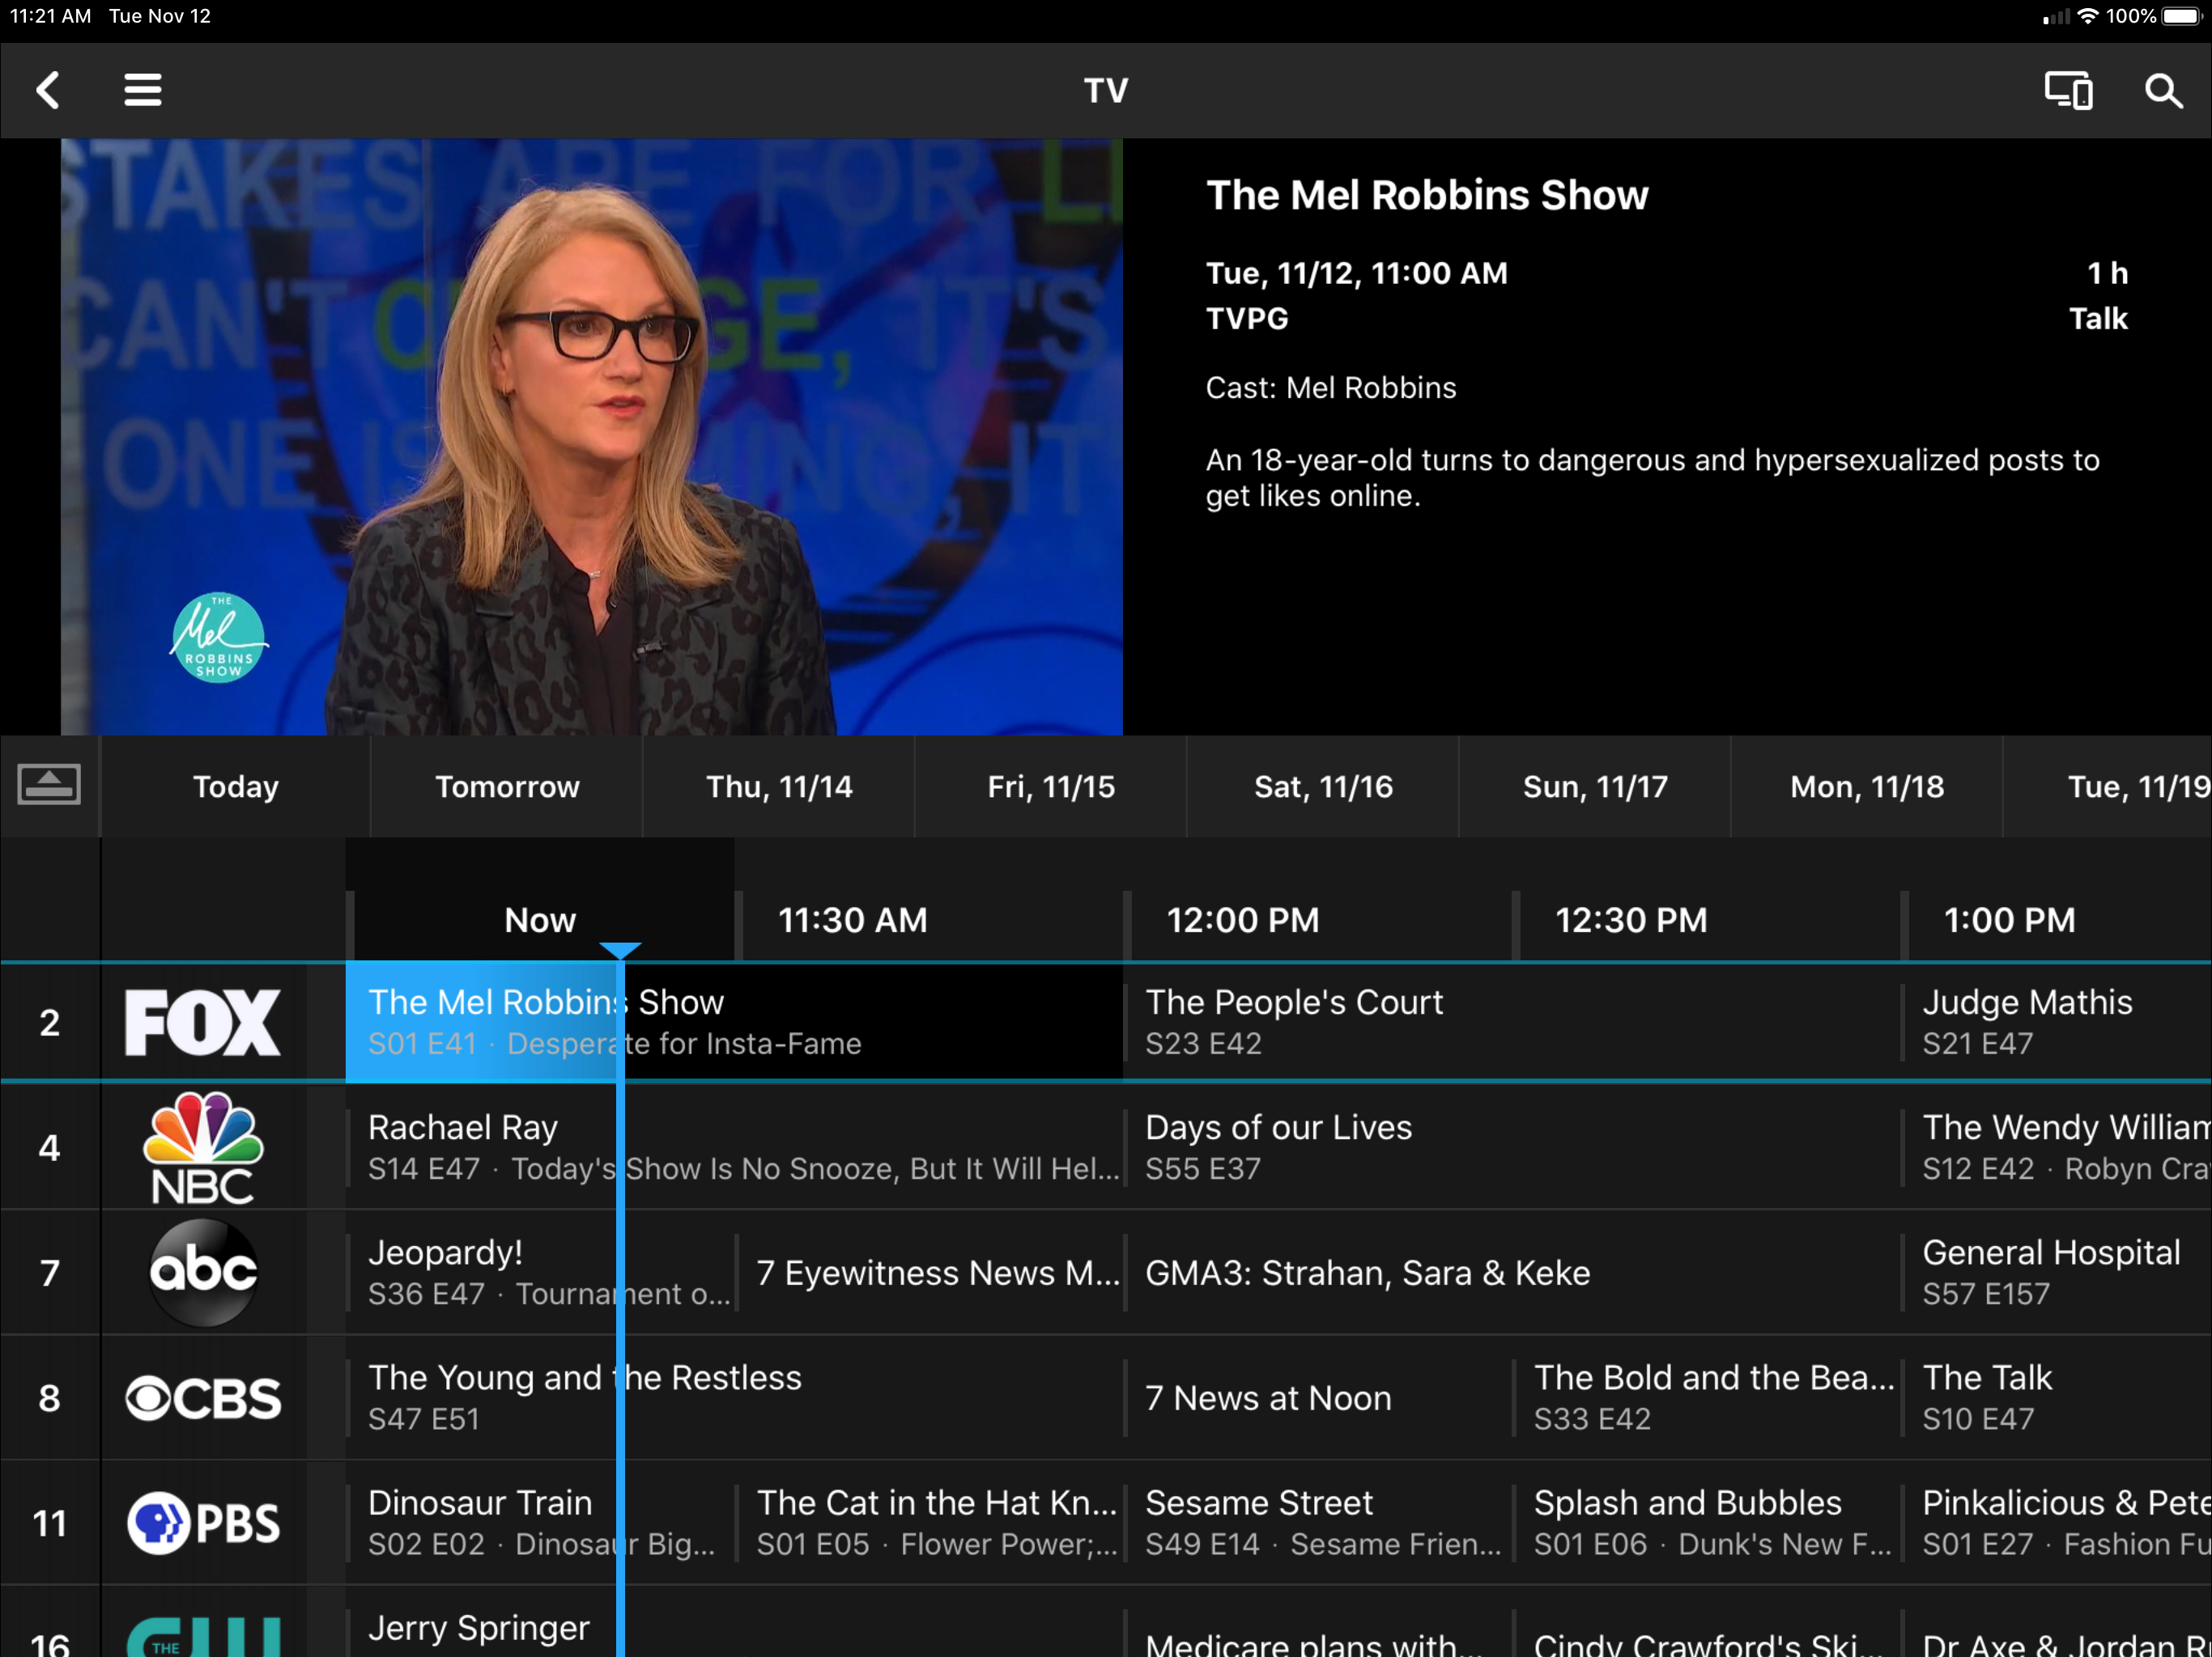Switch to Fri, 11/15 tab
This screenshot has width=2212, height=1657.
pyautogui.click(x=1051, y=786)
